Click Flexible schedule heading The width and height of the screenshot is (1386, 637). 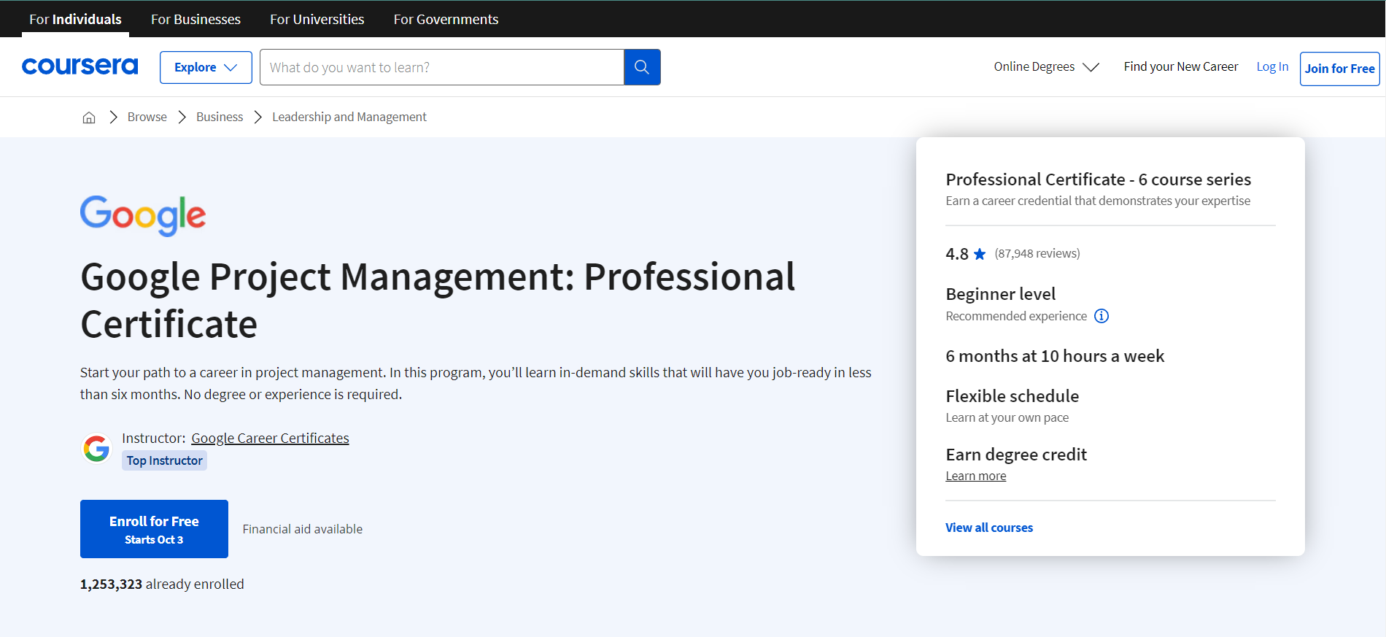(x=1012, y=396)
